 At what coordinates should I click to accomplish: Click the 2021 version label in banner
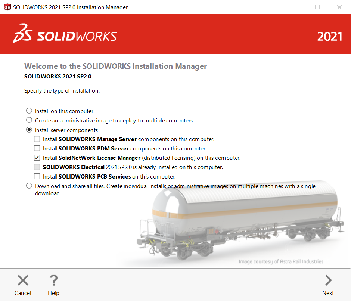coord(330,36)
